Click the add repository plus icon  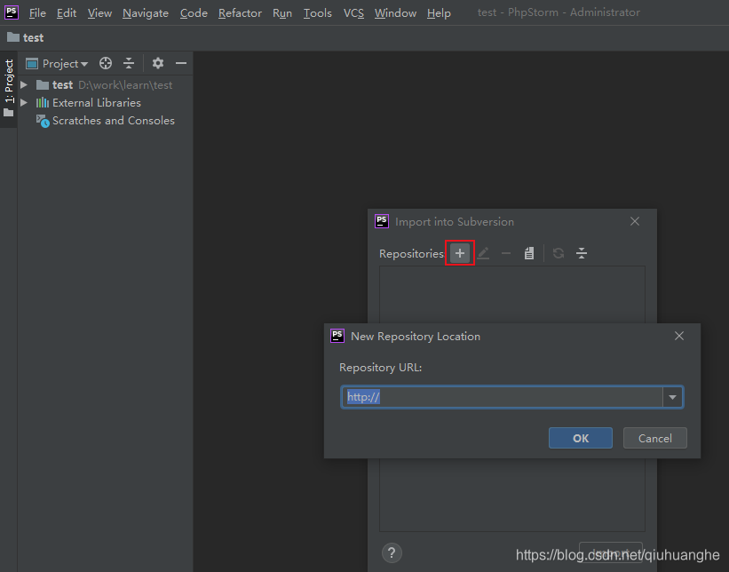pos(460,253)
